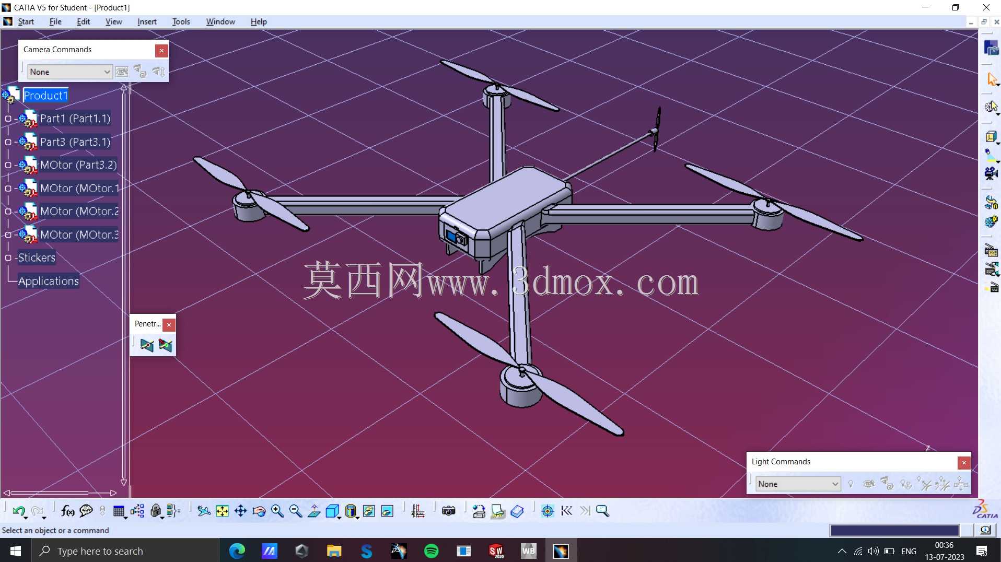This screenshot has width=1001, height=562.
Task: Expand the Stickers node
Action: click(8, 258)
